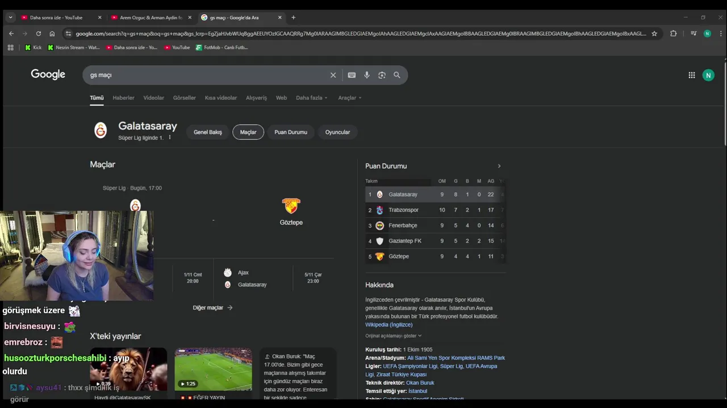Select the Oyuncular chip
Screen dimensions: 727x408
coord(337,132)
